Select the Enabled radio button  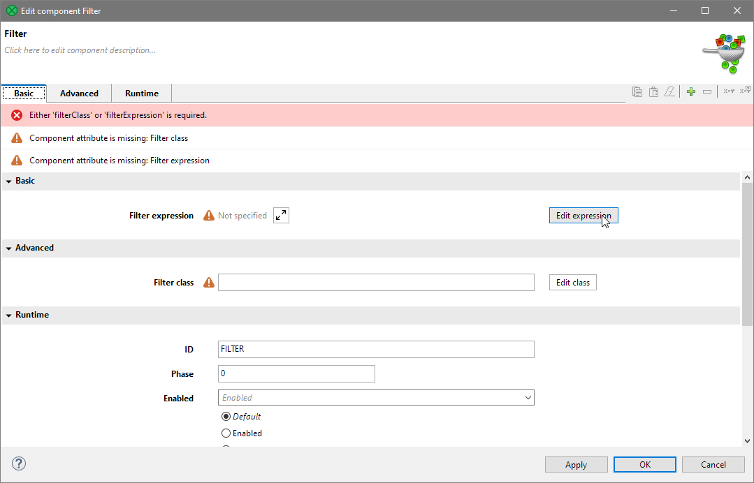(x=226, y=433)
